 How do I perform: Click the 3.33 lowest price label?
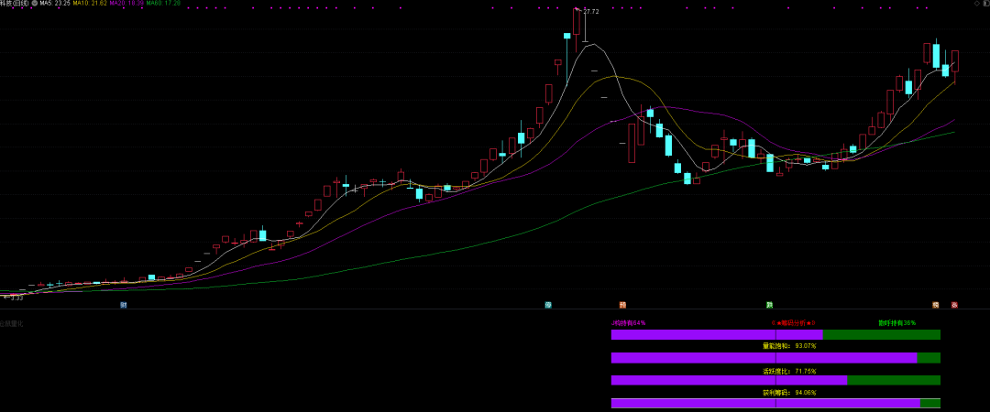click(16, 298)
